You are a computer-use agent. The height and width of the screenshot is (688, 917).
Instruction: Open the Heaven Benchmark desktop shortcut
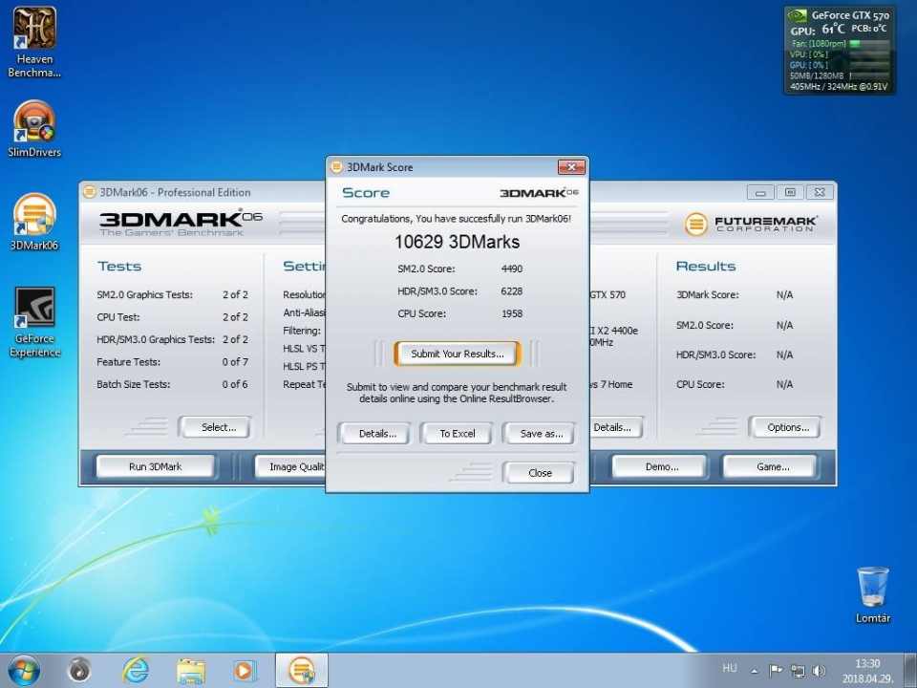[x=34, y=42]
